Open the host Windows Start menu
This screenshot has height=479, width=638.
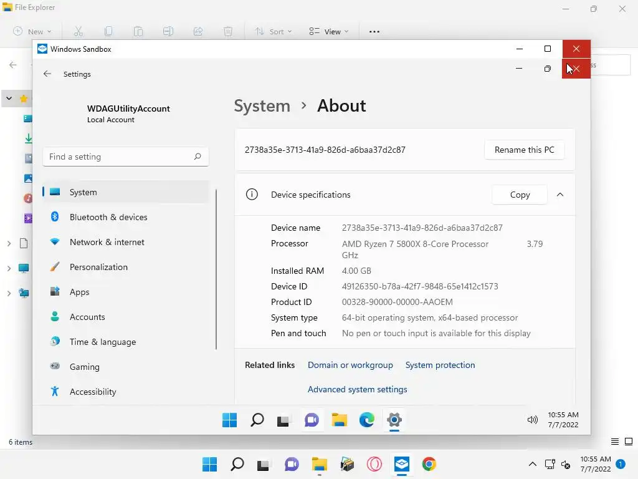point(209,464)
